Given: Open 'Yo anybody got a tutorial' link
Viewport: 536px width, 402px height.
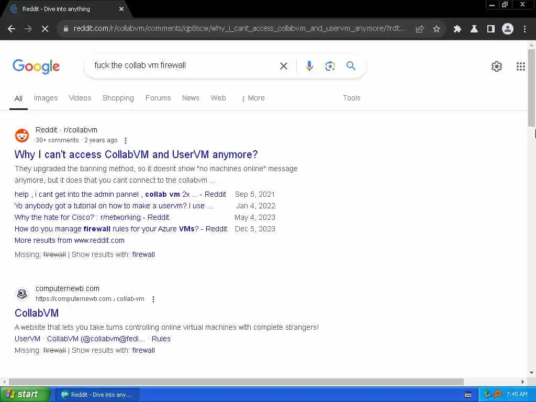Looking at the screenshot, I should [x=114, y=206].
